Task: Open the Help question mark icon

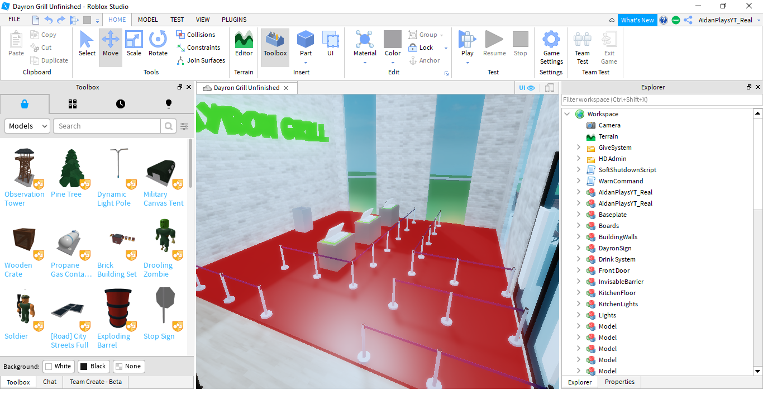Action: coord(664,20)
